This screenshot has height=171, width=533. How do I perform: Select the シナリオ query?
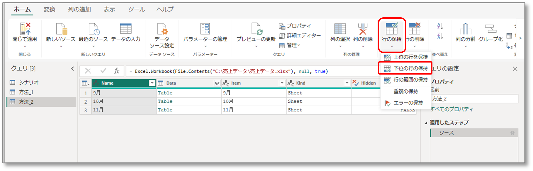(x=42, y=82)
